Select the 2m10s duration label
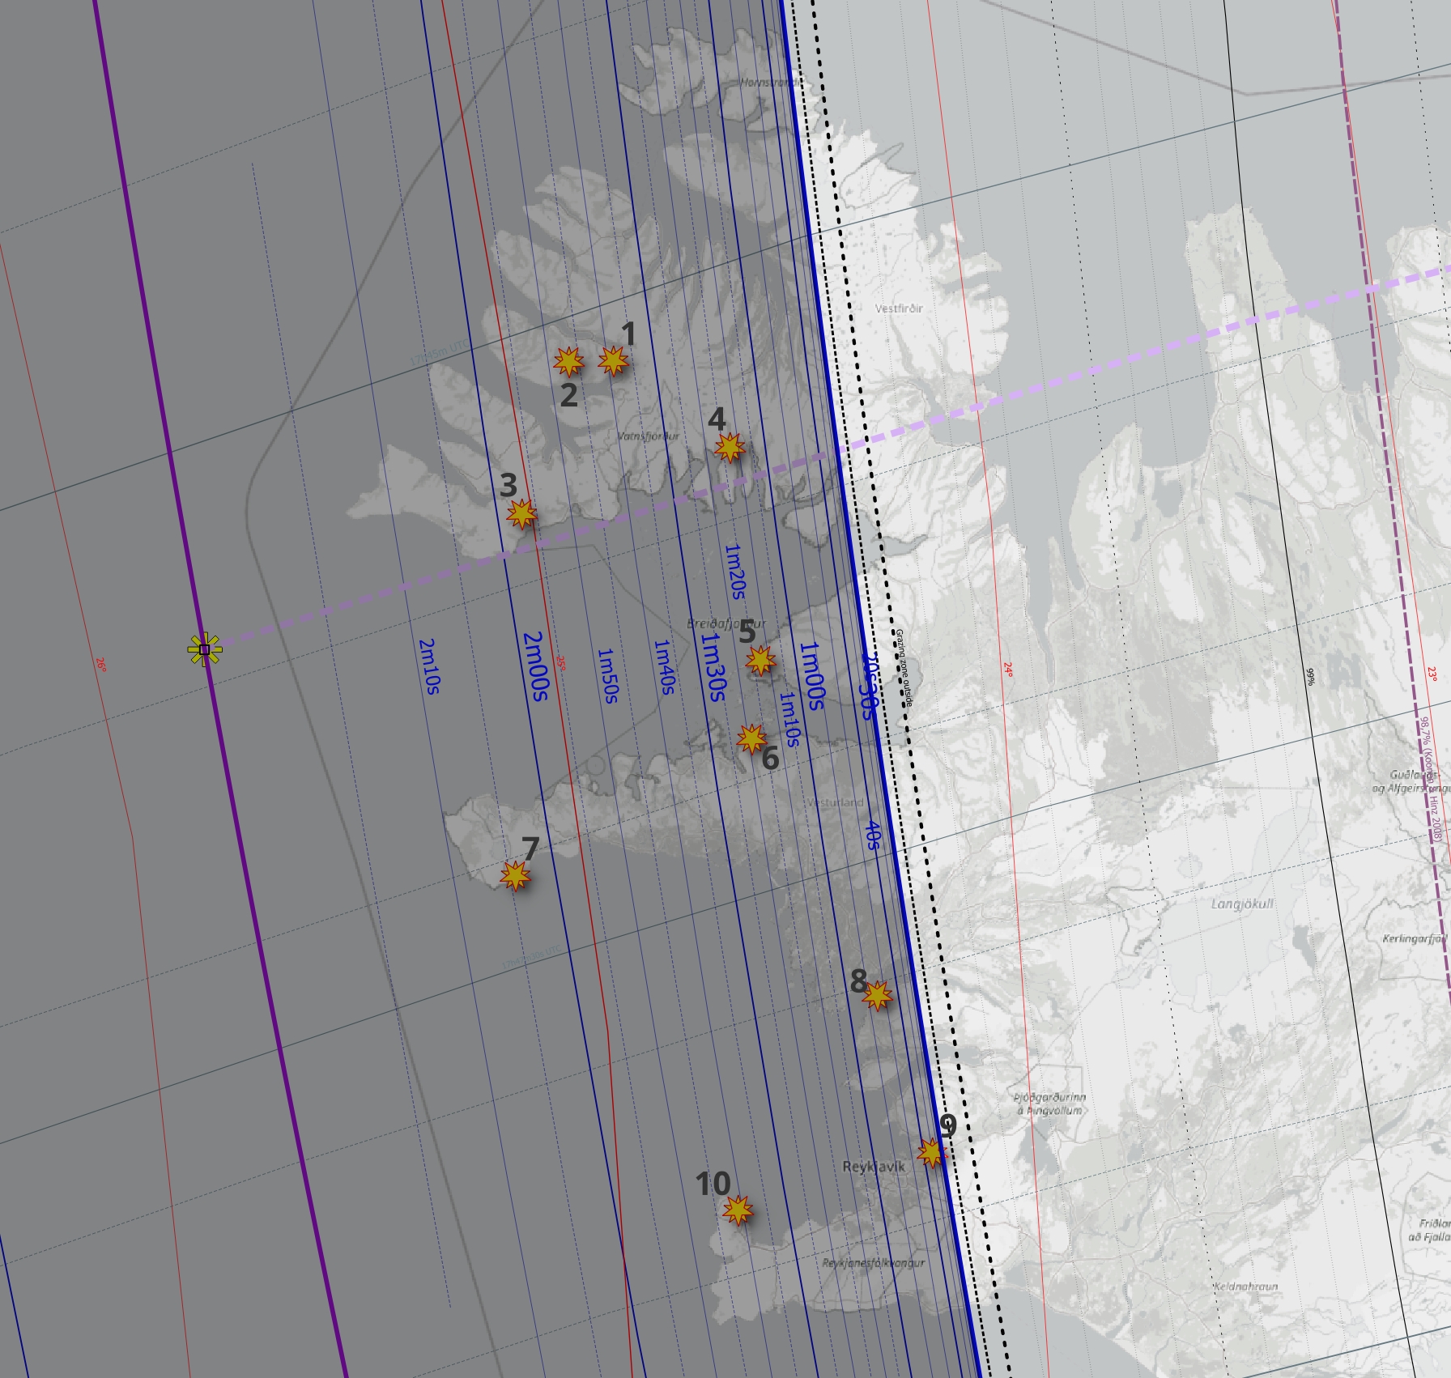This screenshot has width=1451, height=1378. [x=428, y=666]
